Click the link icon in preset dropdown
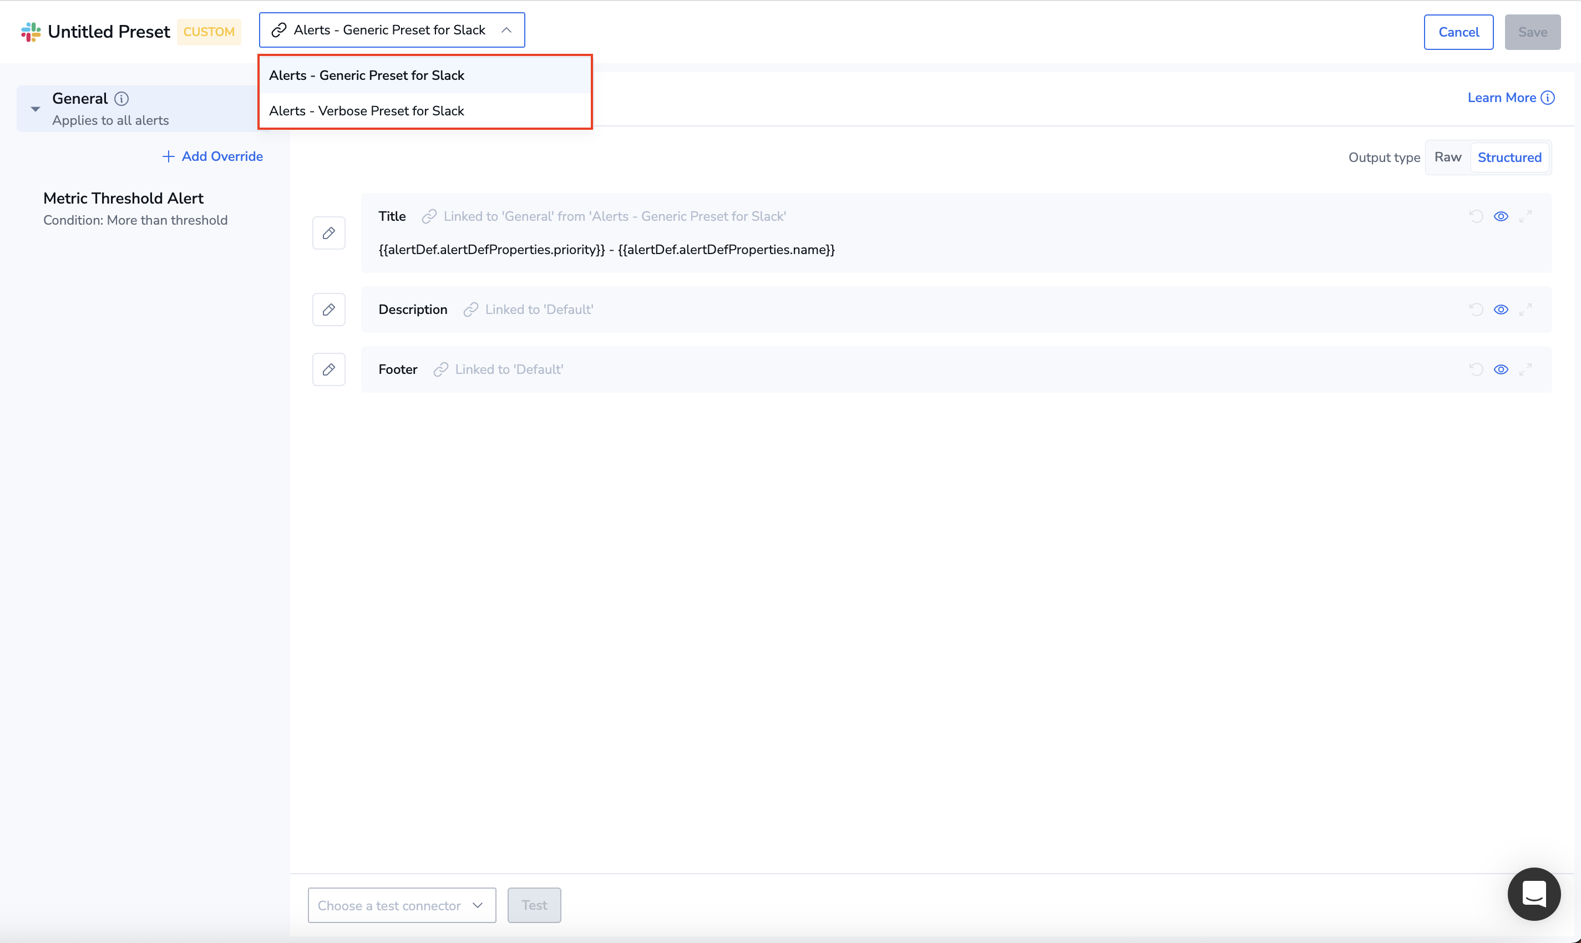 pyautogui.click(x=278, y=30)
